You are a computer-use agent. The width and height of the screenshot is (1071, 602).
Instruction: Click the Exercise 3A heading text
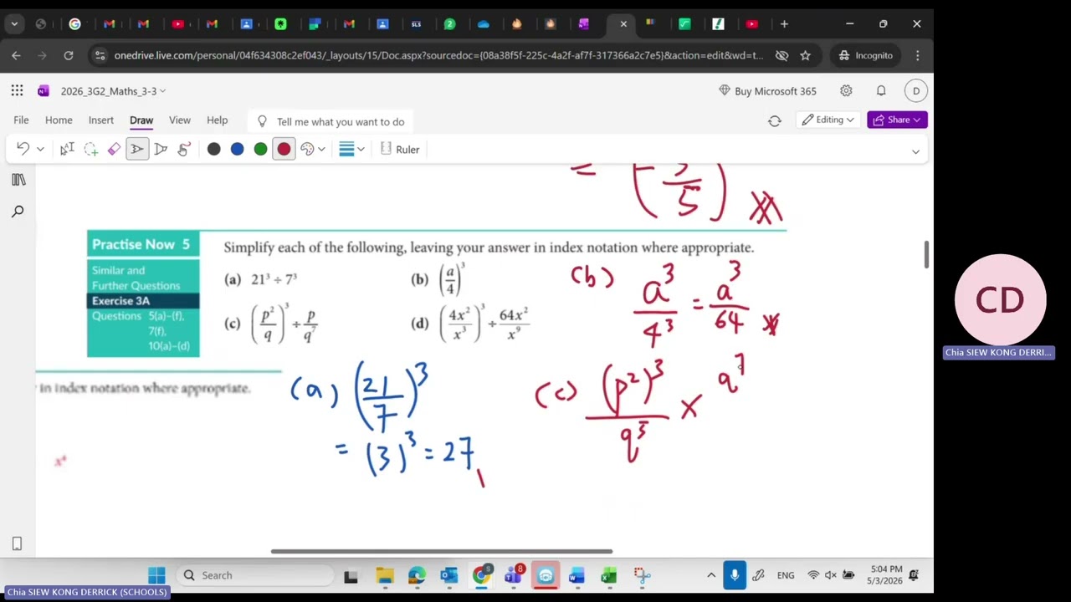point(121,301)
